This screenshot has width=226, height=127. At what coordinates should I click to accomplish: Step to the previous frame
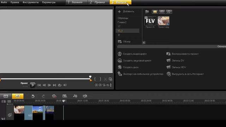(44, 85)
